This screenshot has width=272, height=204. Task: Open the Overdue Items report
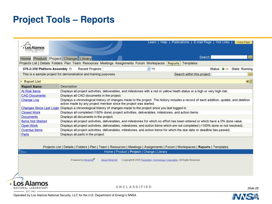32,130
